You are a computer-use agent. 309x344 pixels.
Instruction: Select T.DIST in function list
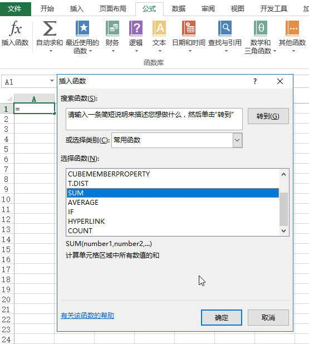point(173,183)
